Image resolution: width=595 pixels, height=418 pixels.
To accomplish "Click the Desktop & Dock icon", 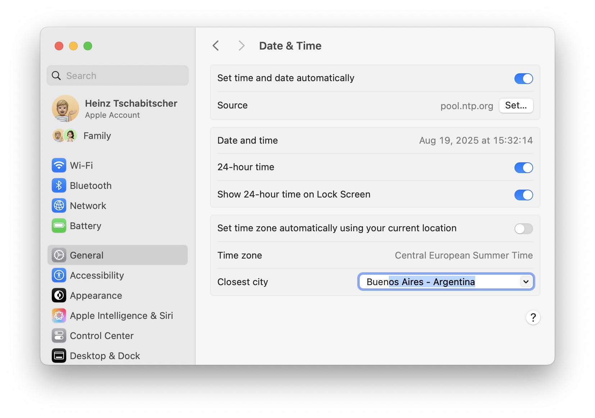I will (x=59, y=356).
